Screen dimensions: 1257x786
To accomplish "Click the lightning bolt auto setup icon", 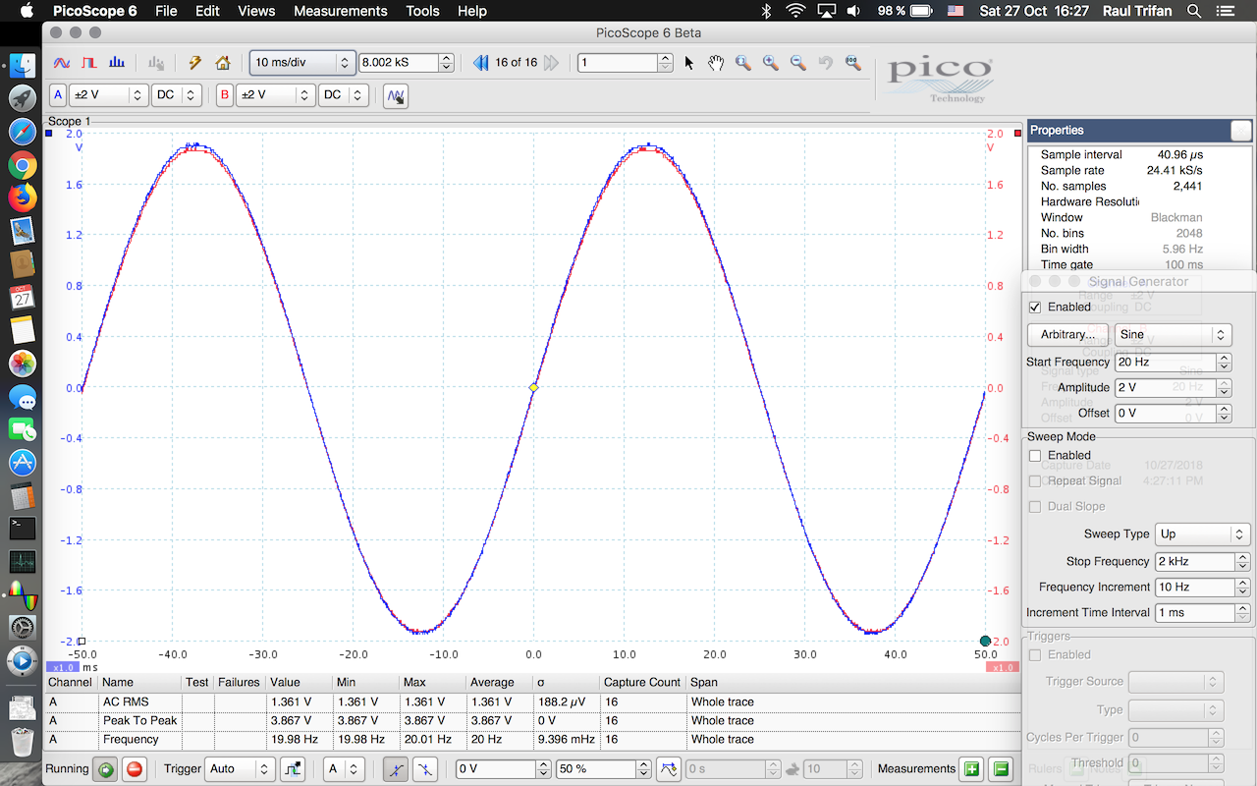I will (x=194, y=63).
